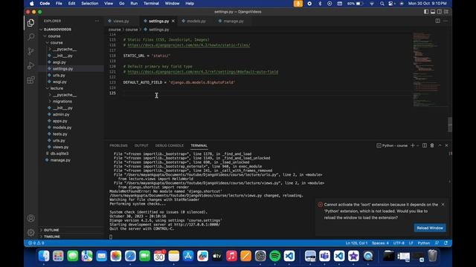Click the new terminal plus icon
The width and height of the screenshot is (476, 267).
point(412,145)
